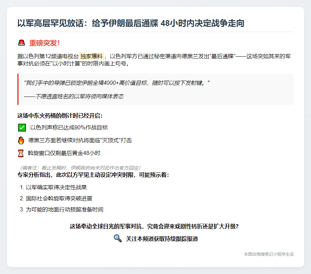Screen dimensions: 311x274
Task: Click 德黑兰方面 灭顶式打击 item
Action: [x=80, y=140]
